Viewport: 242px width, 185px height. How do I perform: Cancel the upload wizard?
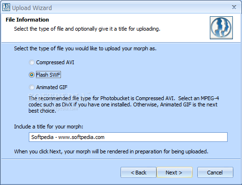coord(215,173)
